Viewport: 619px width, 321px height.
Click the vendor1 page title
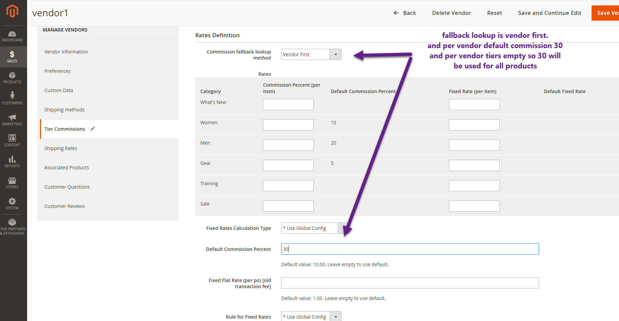coord(50,13)
